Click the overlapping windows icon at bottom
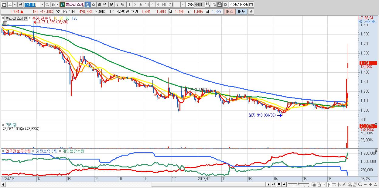Screen dimensions: 379x188 [x=319, y=184]
